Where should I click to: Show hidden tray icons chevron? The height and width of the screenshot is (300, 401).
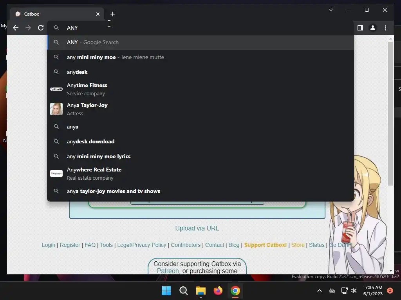(320, 291)
